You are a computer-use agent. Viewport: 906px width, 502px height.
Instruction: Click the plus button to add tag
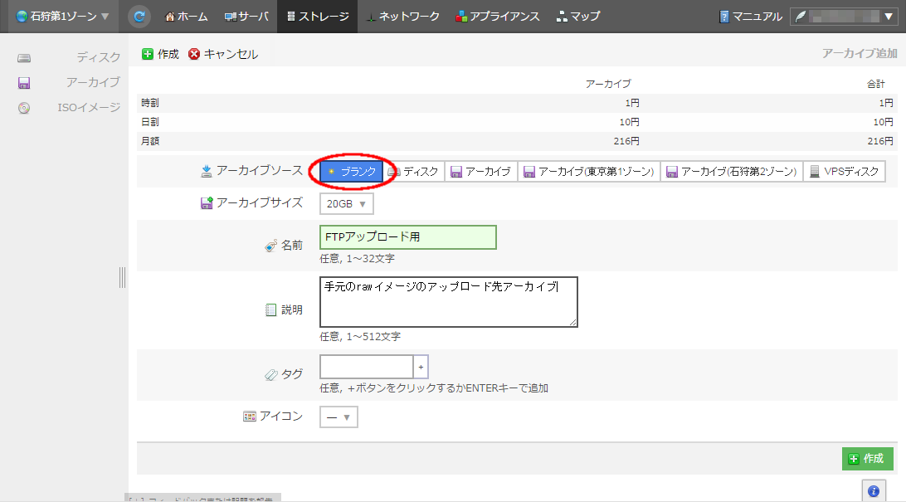tap(421, 366)
